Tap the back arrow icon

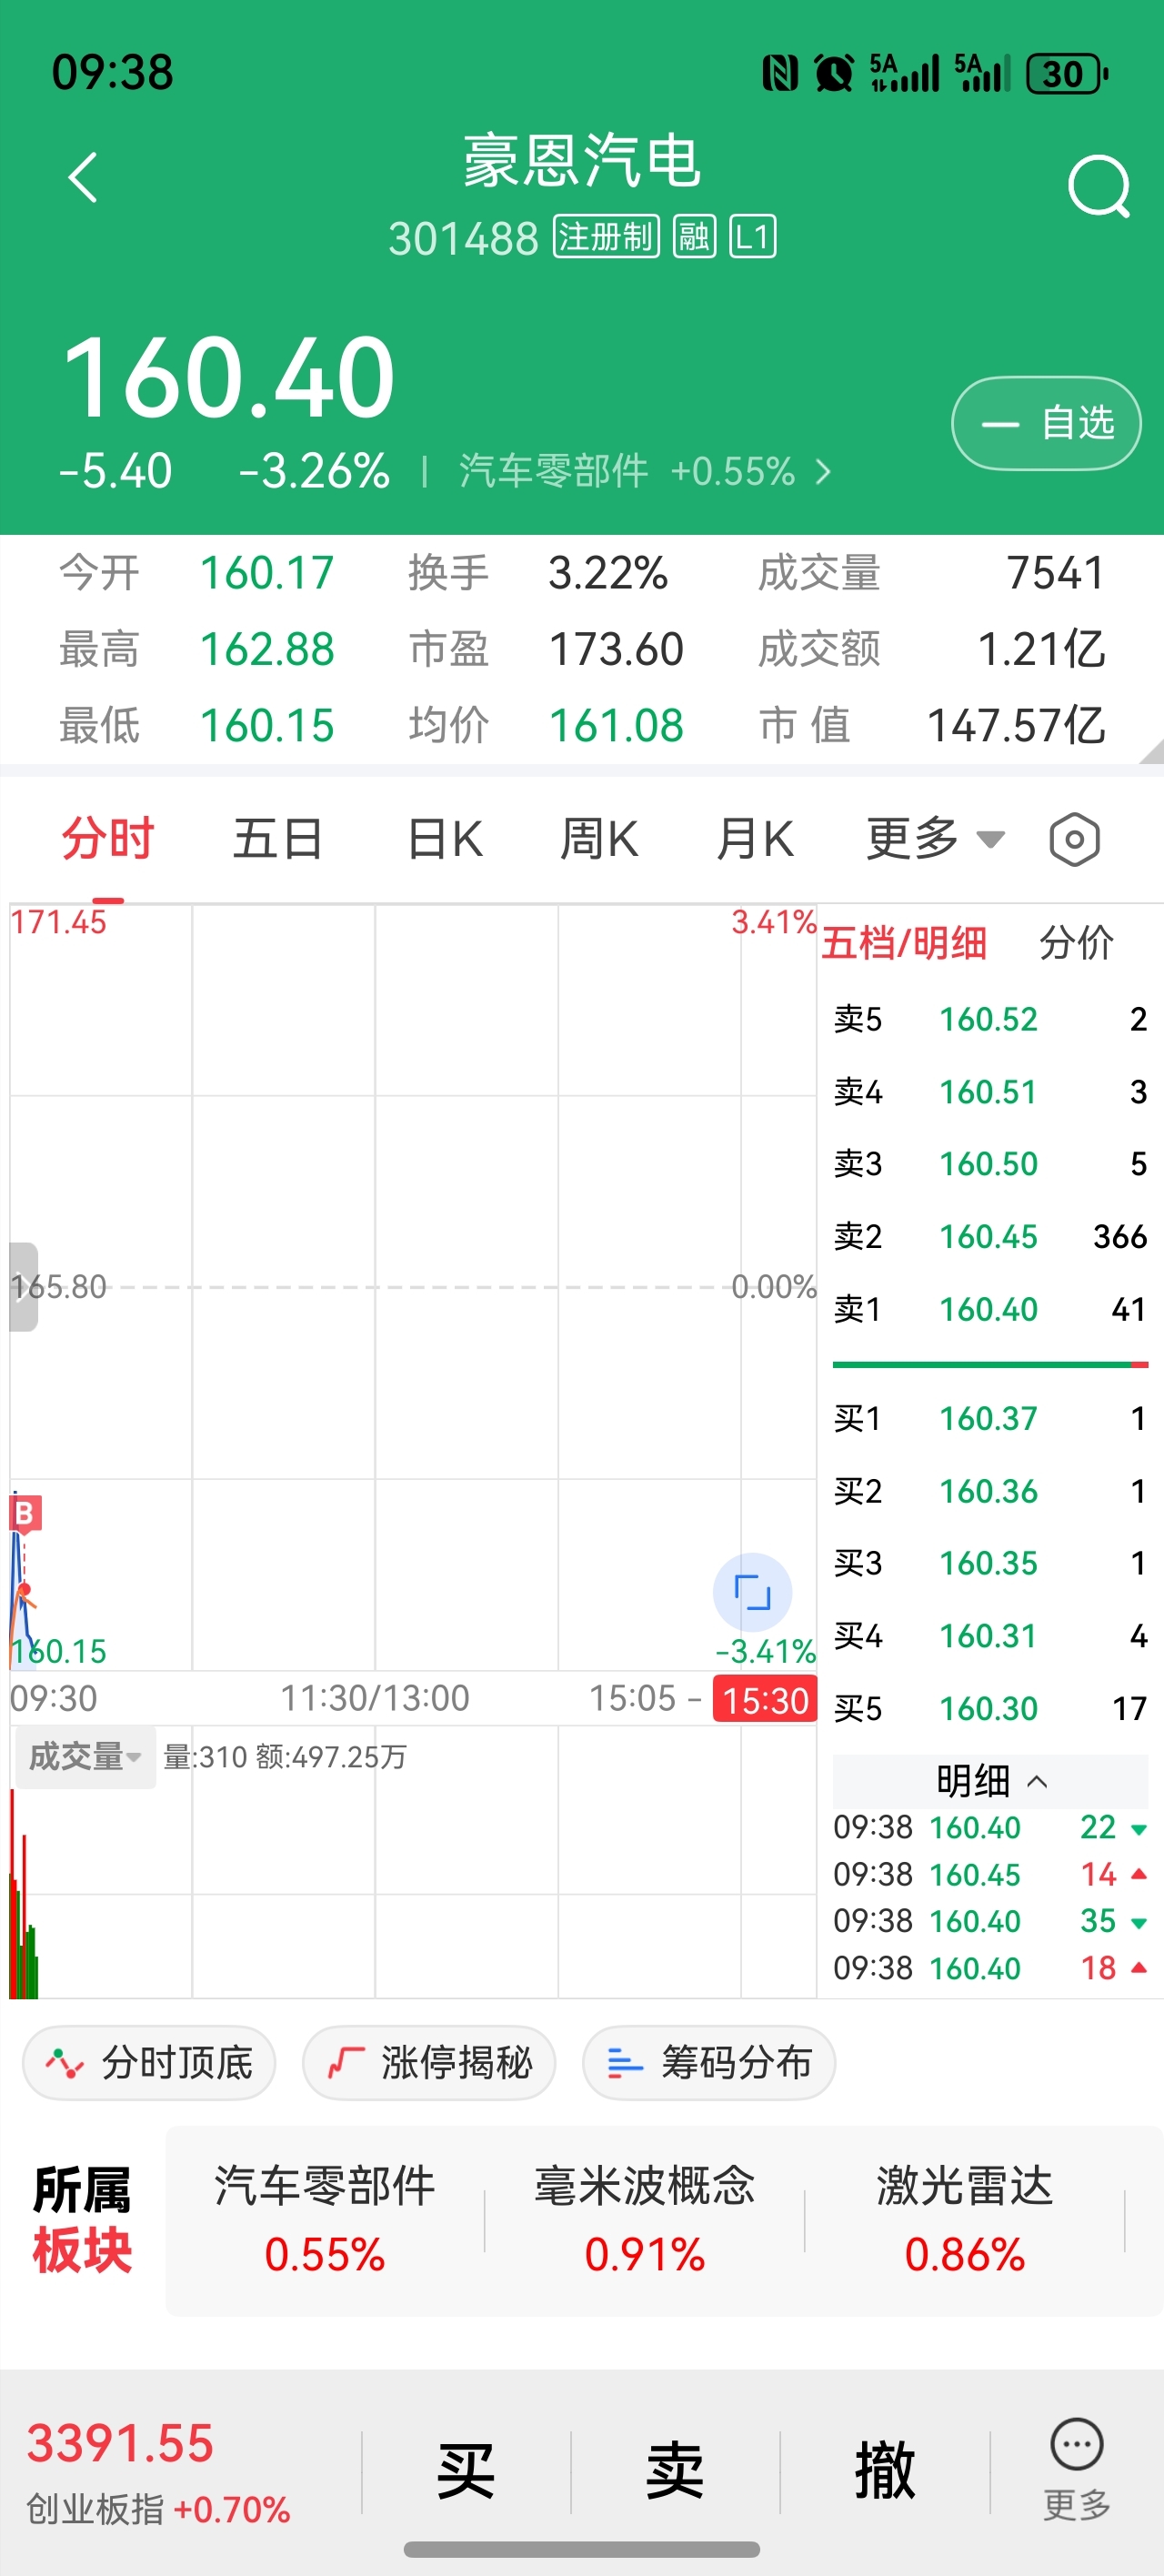[84, 178]
